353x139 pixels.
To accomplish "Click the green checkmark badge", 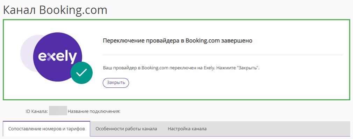I will [x=81, y=73].
